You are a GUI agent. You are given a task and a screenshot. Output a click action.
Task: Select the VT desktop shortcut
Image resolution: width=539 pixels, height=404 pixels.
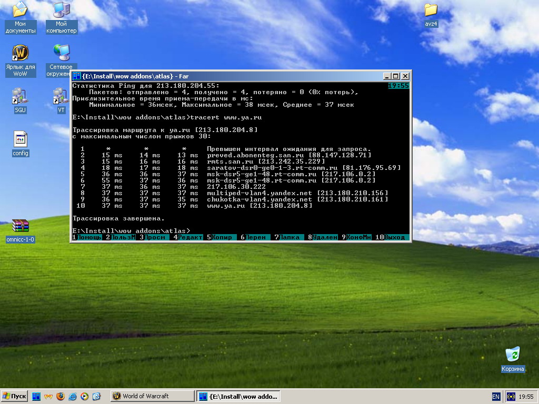pyautogui.click(x=61, y=100)
